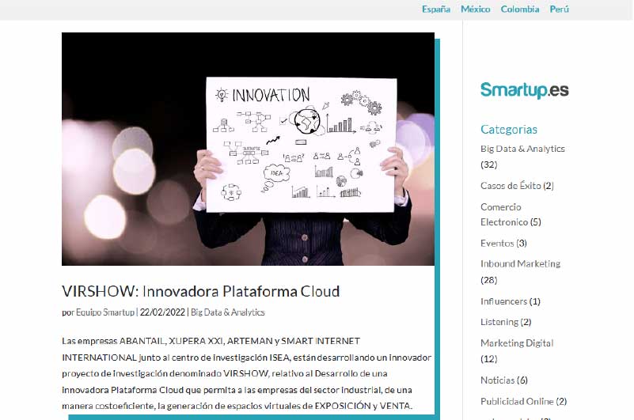The height and width of the screenshot is (420, 634).
Task: Click the Categorias sidebar heading
Action: [x=509, y=130]
